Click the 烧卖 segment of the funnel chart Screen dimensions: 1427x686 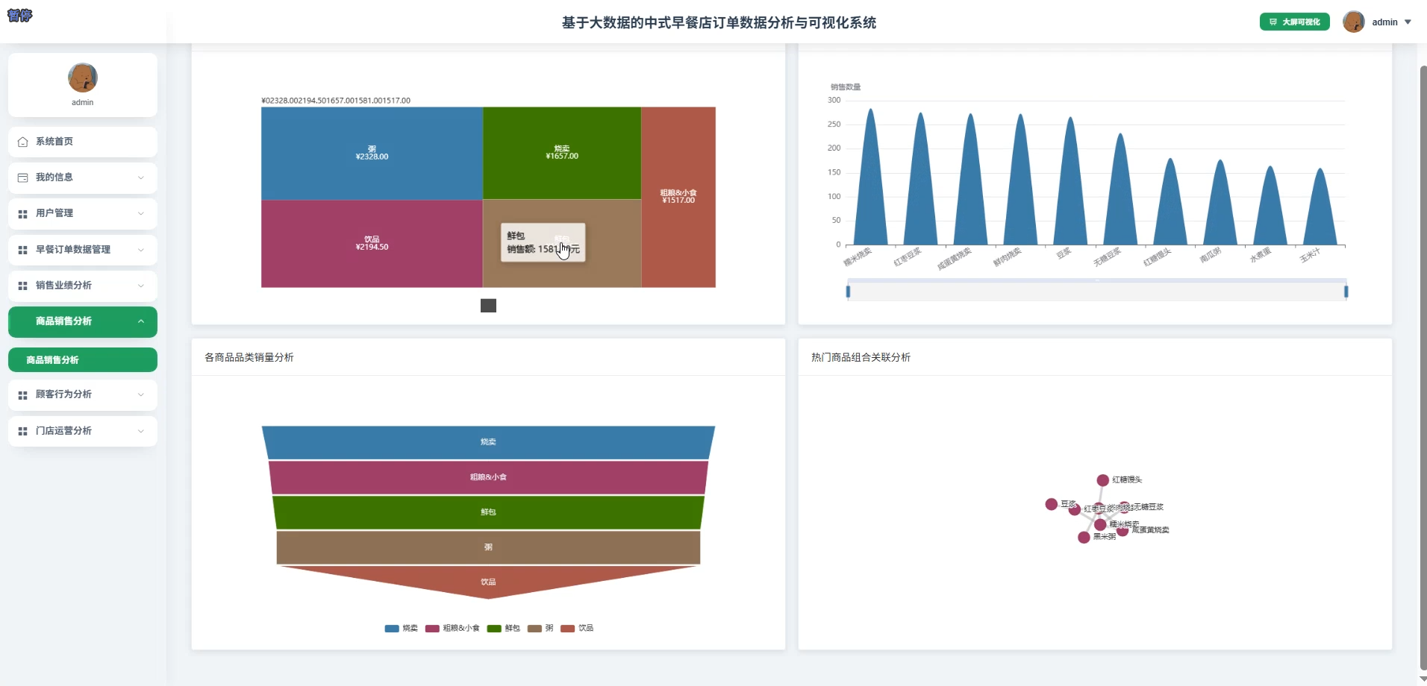[x=488, y=442]
